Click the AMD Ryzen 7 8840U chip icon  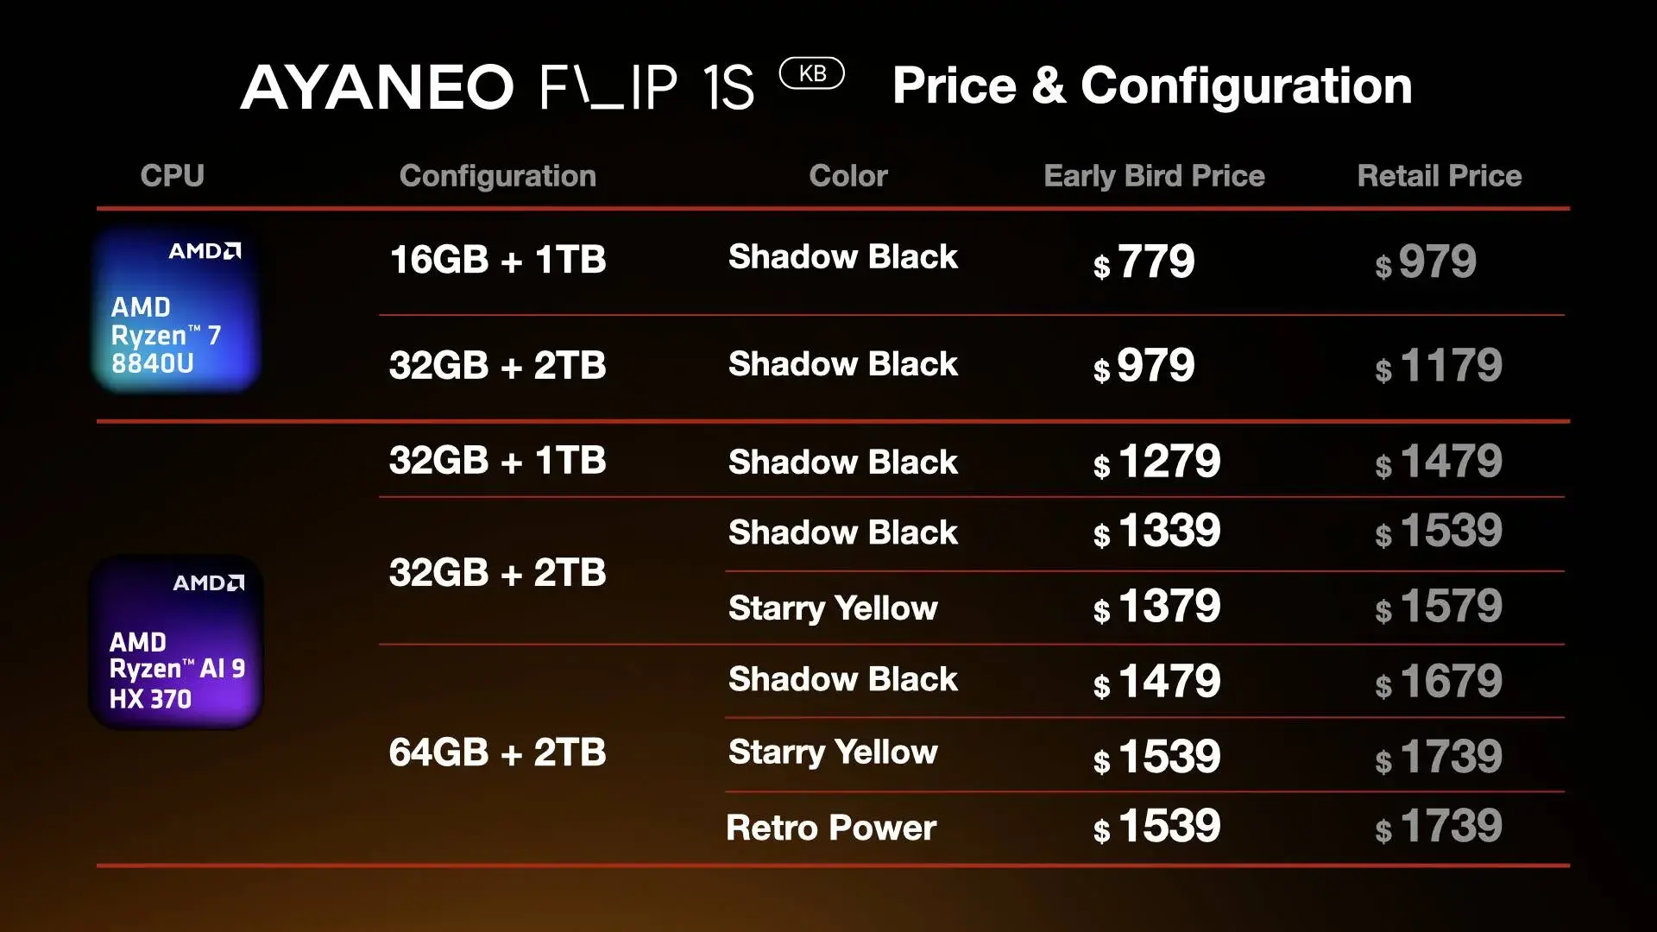176,311
